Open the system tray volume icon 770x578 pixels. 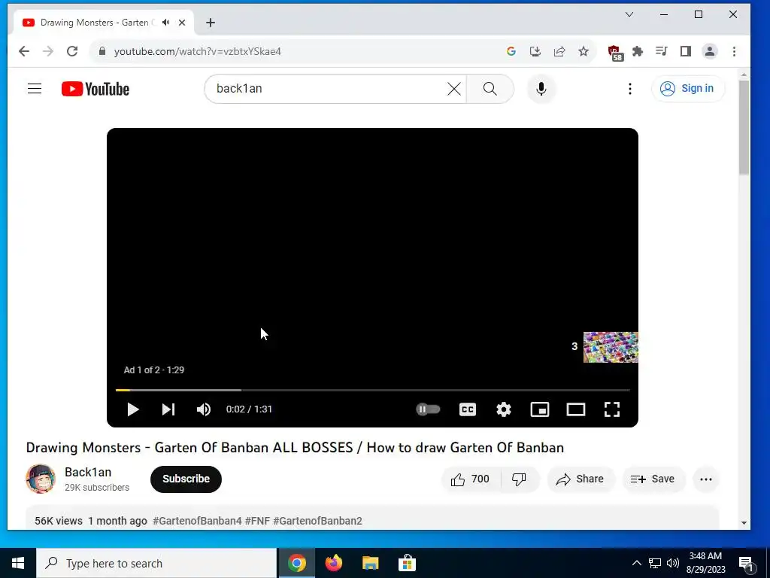[673, 563]
